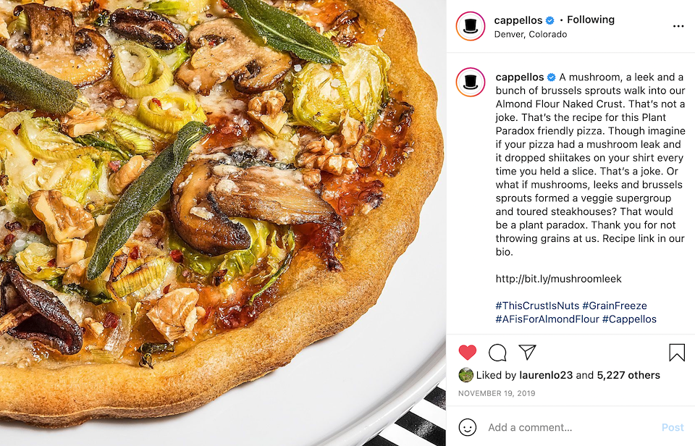
Task: Open the #ThisCrustIsNuts hashtag
Action: (x=537, y=306)
